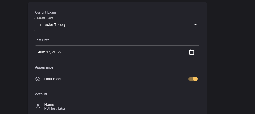
Task: Click the PSI Test Taker name text
Action: [x=55, y=109]
